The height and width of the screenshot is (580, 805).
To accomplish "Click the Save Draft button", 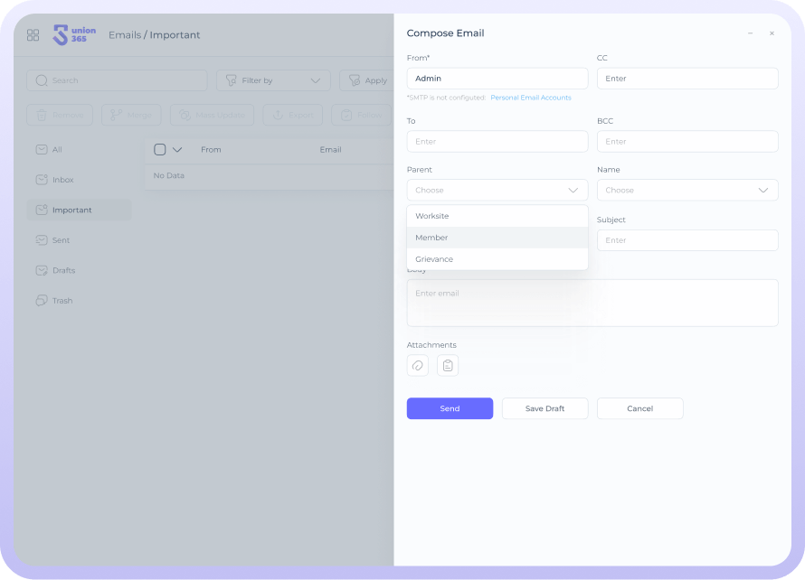I will coord(545,408).
